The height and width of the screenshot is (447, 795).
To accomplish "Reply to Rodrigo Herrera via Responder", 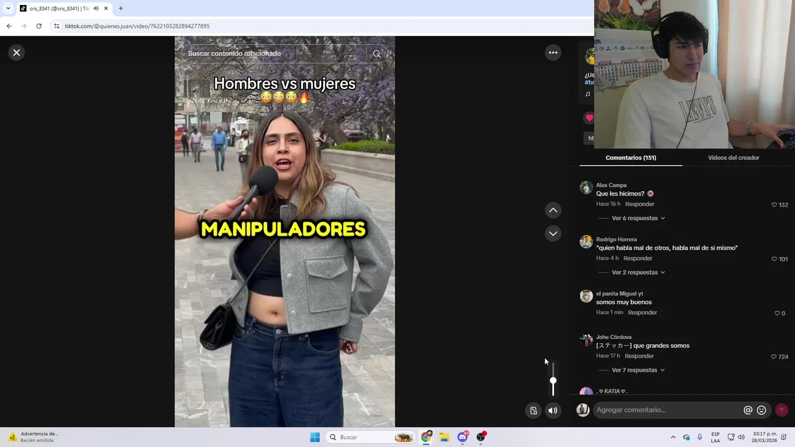I will pos(638,258).
